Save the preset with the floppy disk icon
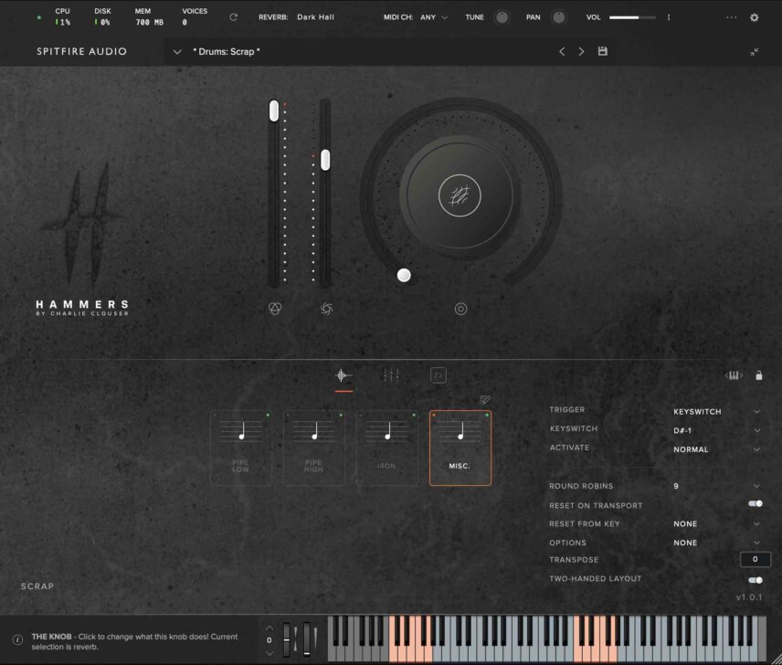This screenshot has width=782, height=665. coord(602,51)
